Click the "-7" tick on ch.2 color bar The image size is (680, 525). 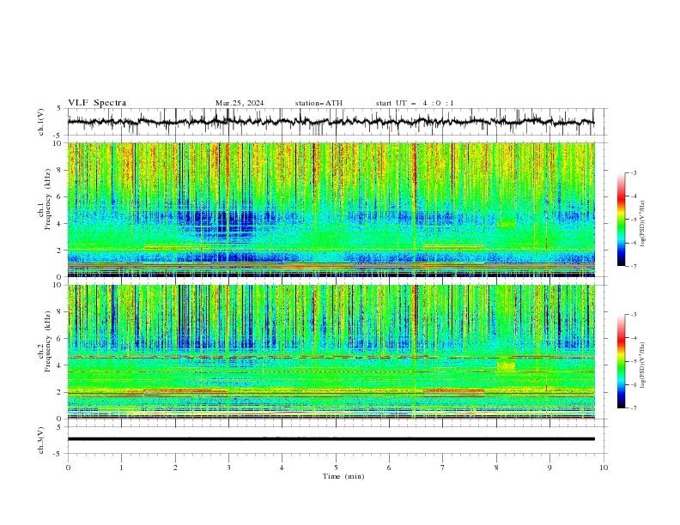633,408
